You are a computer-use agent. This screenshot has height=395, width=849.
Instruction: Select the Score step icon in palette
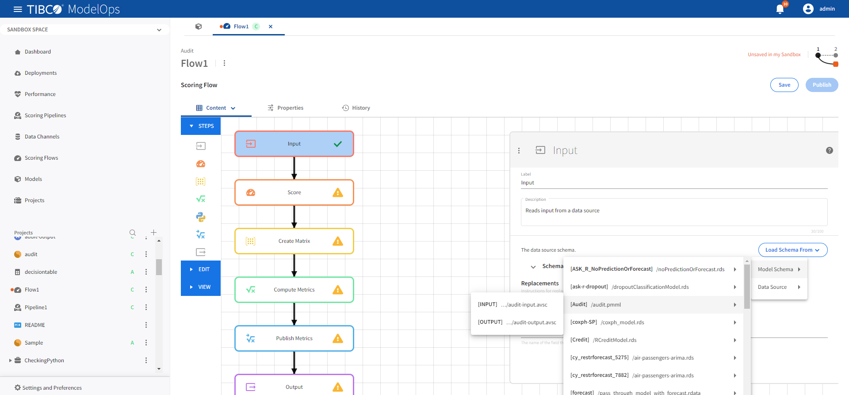(201, 164)
